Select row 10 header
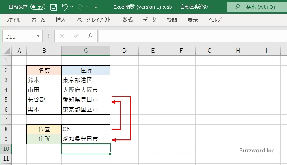Image resolution: width=287 pixels, height=165 pixels. pyautogui.click(x=6, y=149)
